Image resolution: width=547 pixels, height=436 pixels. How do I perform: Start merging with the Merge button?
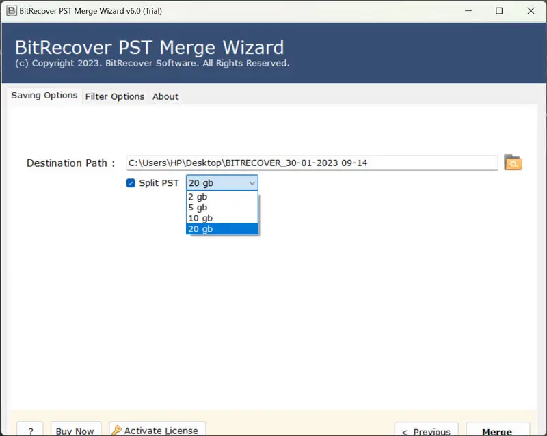coord(497,431)
